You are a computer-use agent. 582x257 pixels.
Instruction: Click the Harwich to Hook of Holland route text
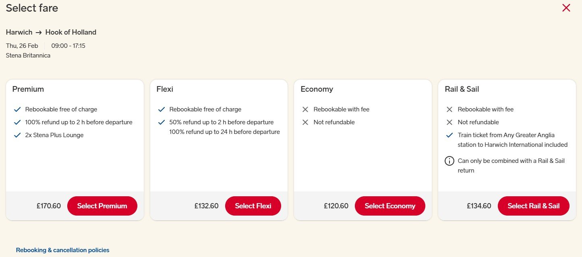(x=51, y=32)
